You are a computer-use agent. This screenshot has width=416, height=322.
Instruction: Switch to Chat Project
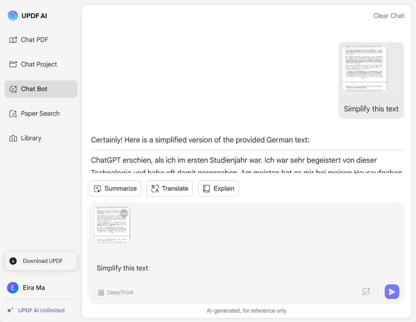39,64
